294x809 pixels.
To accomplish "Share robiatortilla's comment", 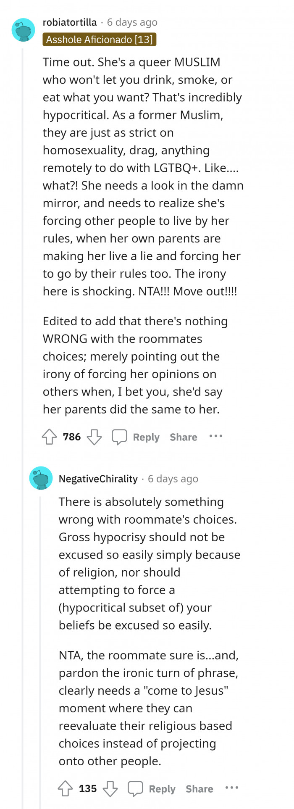I will (184, 437).
